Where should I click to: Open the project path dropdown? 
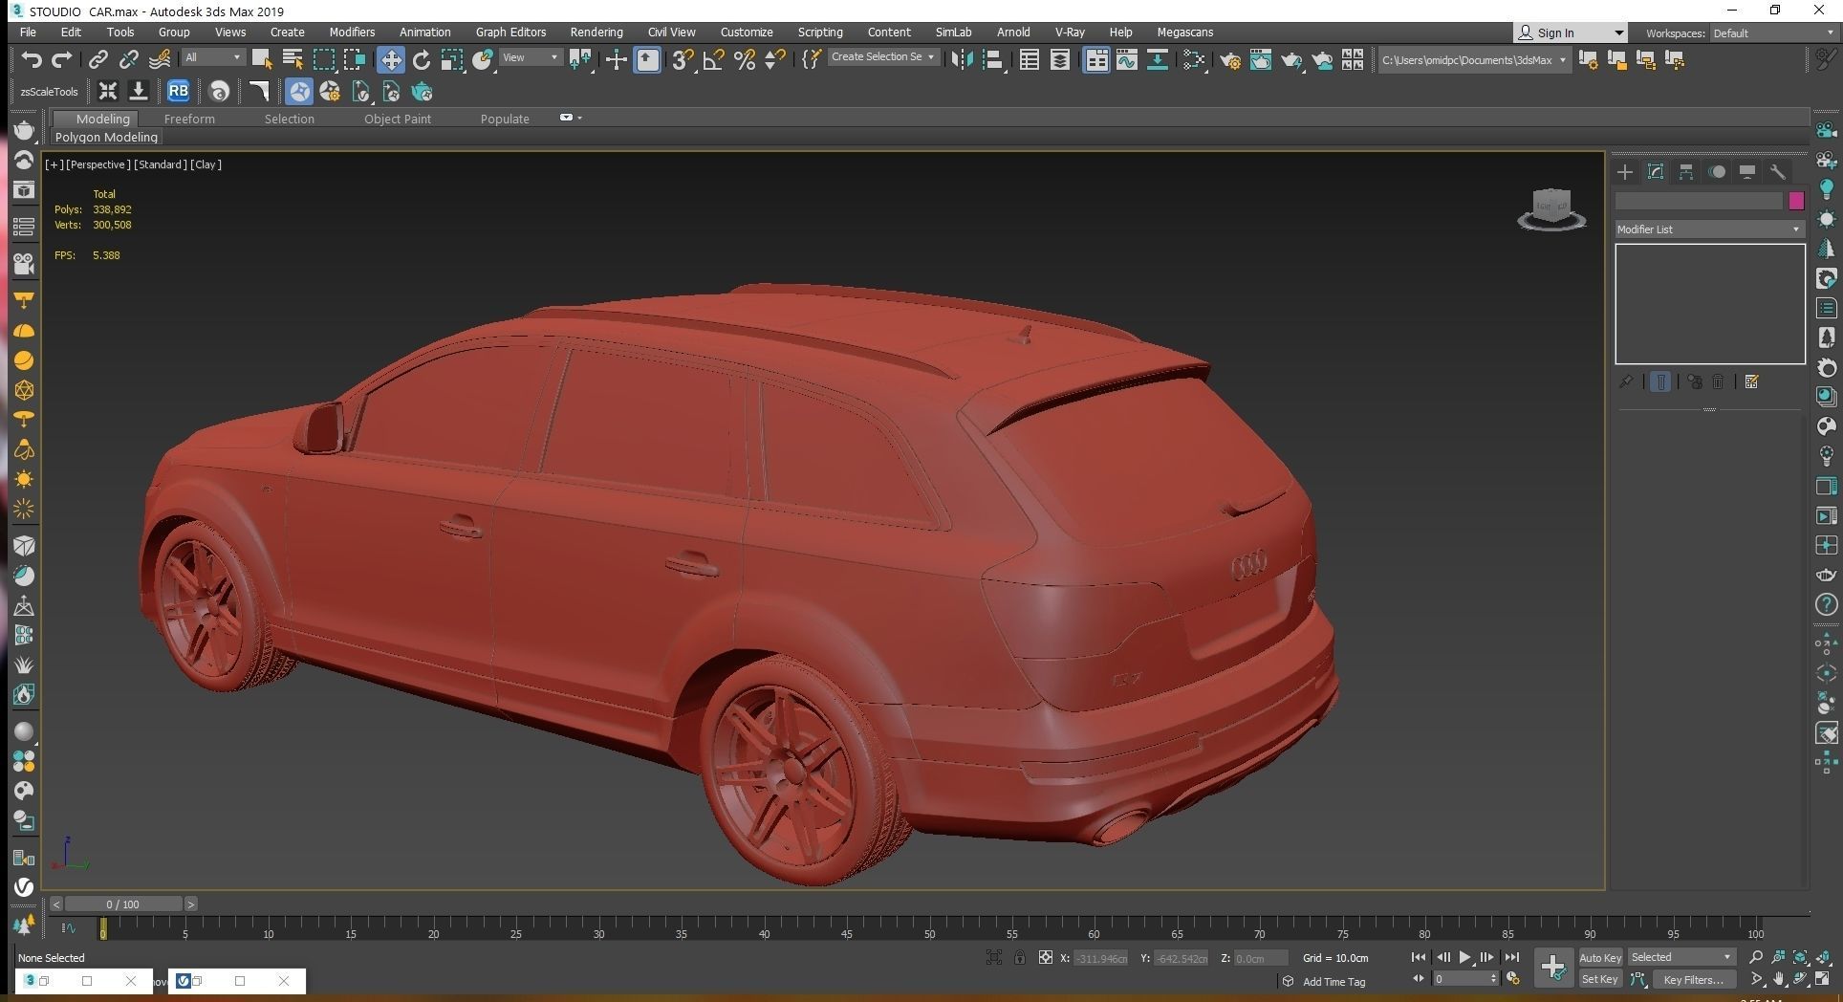click(1474, 59)
